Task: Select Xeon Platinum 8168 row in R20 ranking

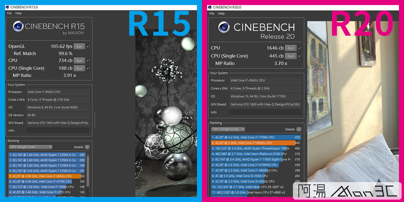Action: point(256,154)
